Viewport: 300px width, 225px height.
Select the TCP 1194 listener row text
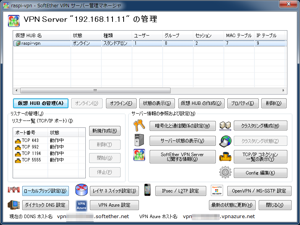click(x=31, y=154)
